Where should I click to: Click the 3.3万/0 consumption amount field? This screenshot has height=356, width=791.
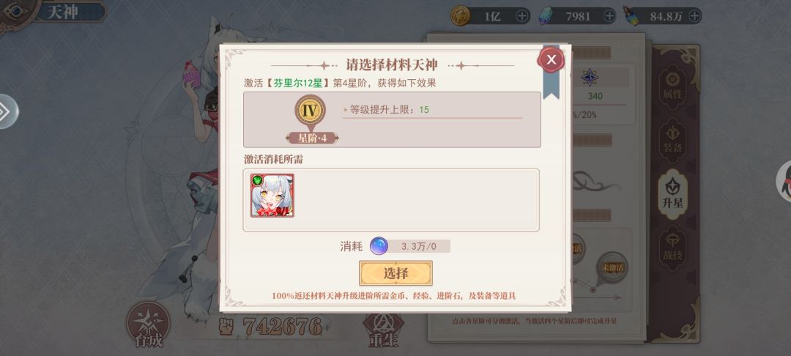(419, 247)
